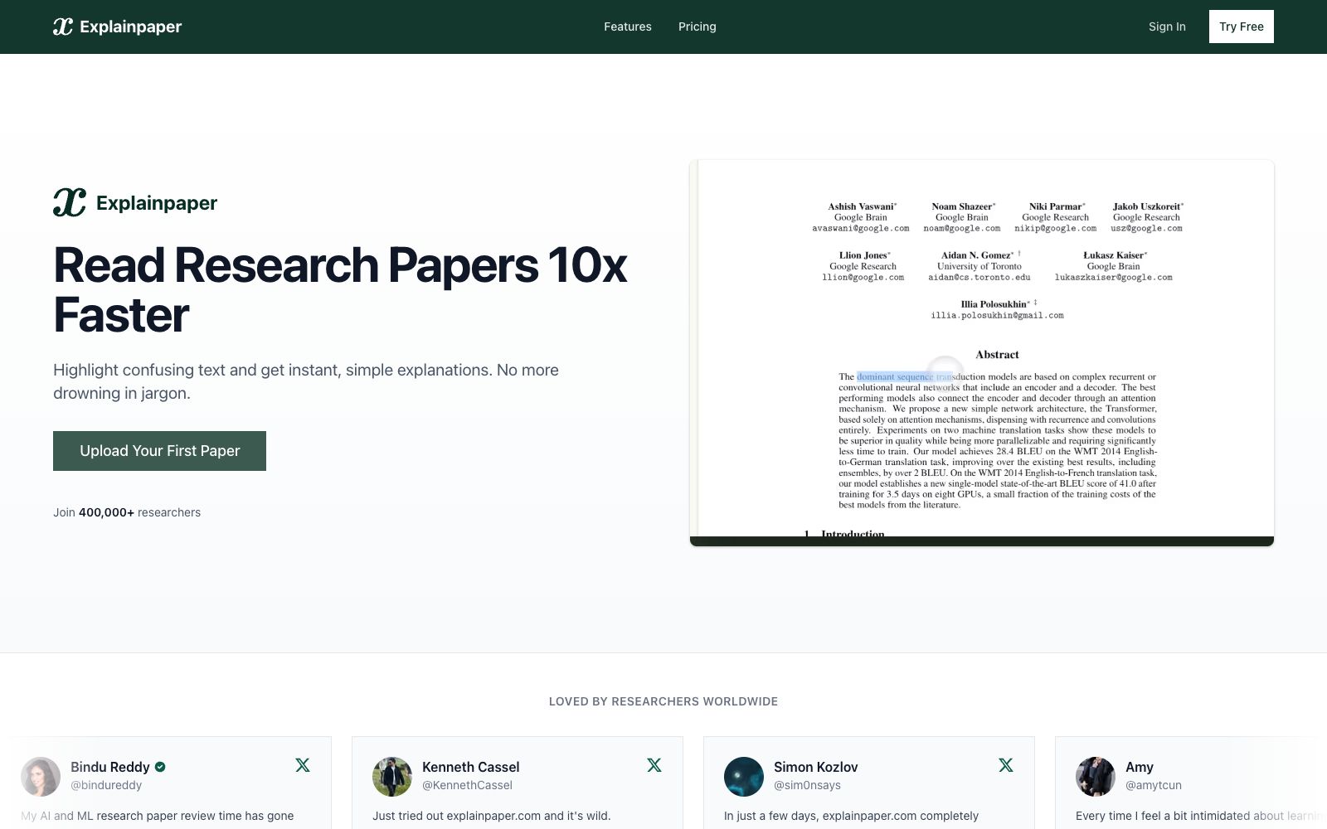Click Kenneth Cassel's profile avatar

(392, 777)
